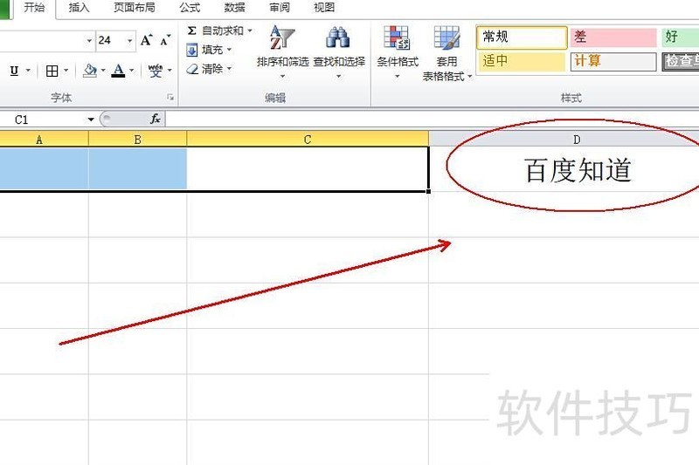Open the 条件格式 menu
This screenshot has width=699, height=465.
[398, 52]
